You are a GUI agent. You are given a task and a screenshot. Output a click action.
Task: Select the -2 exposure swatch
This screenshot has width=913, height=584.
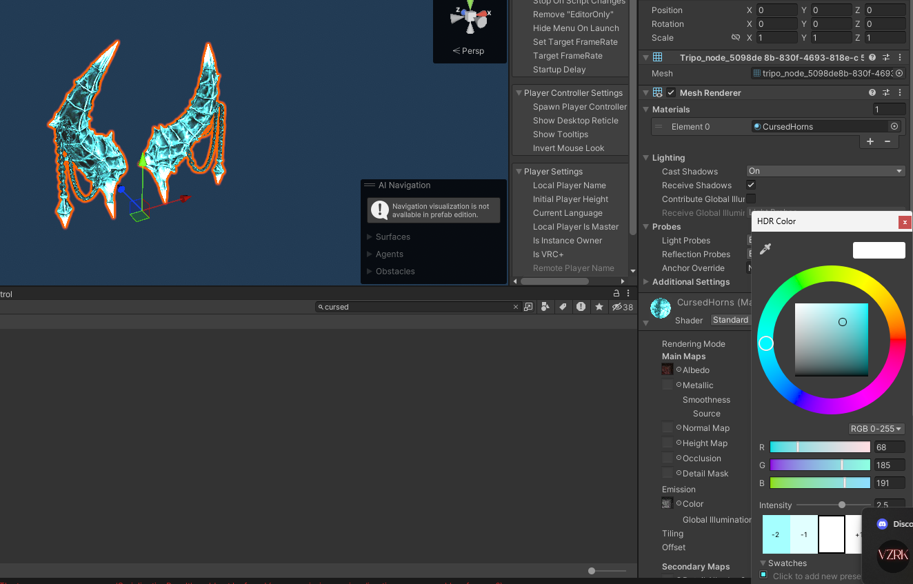point(776,534)
